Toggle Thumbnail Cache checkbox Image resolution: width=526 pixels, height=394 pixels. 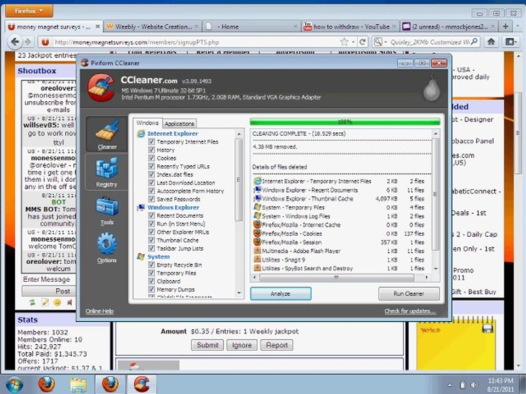click(151, 240)
